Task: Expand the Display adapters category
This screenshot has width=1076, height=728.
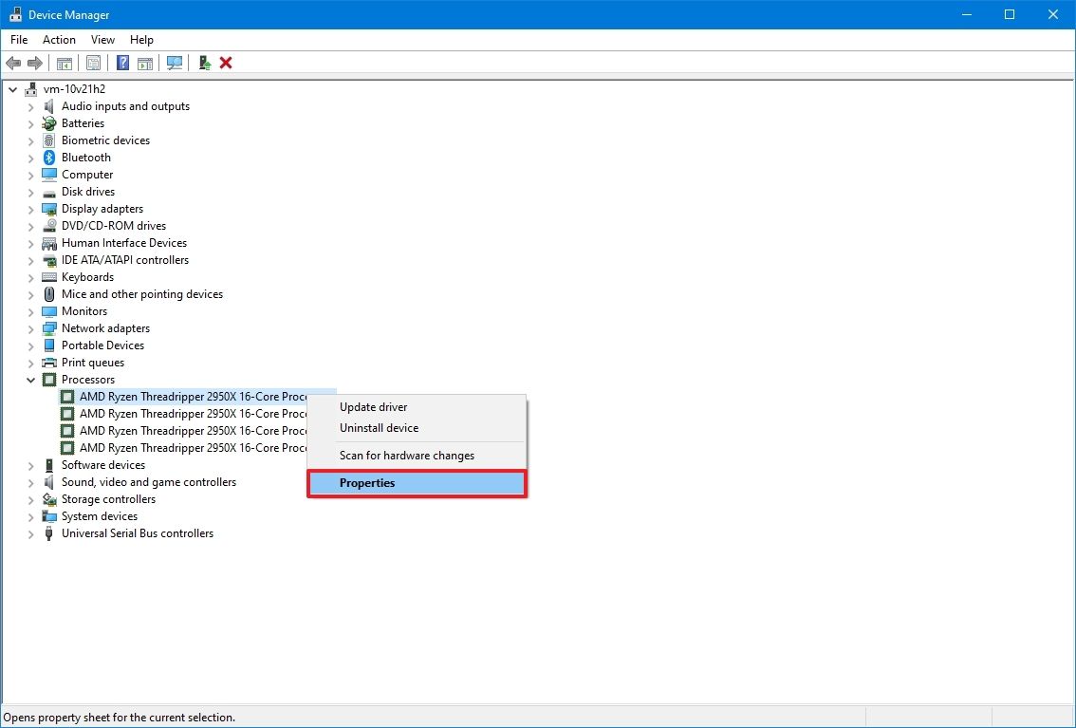Action: (x=30, y=208)
